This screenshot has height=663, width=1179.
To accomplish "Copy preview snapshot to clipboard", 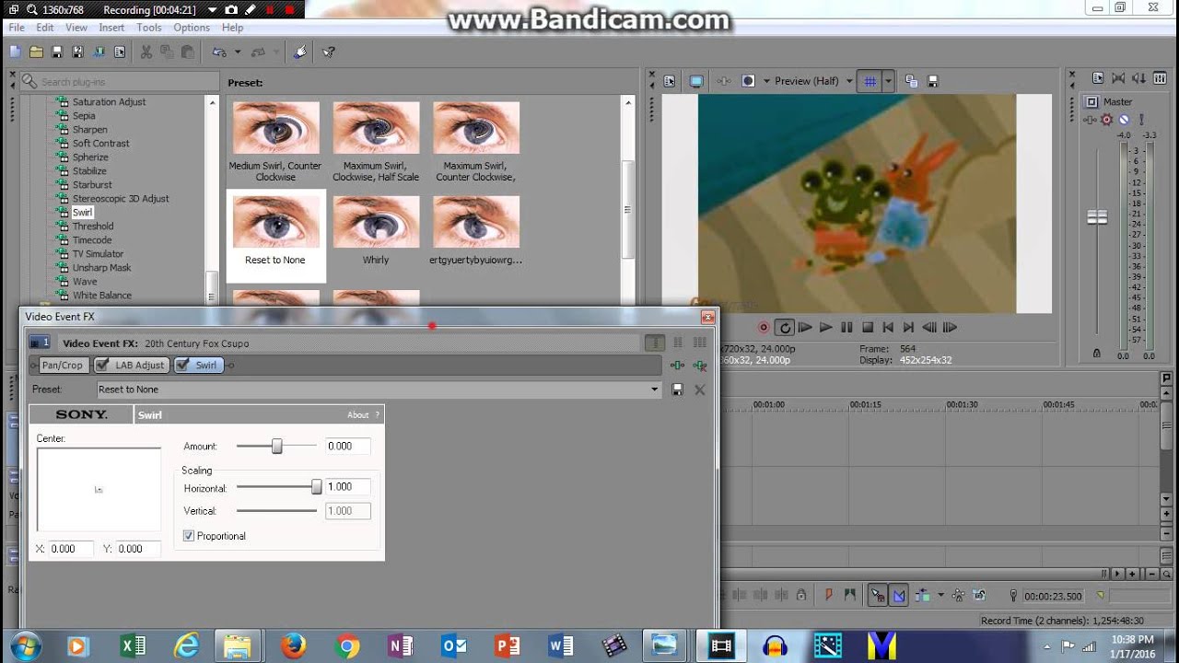I will (x=911, y=81).
